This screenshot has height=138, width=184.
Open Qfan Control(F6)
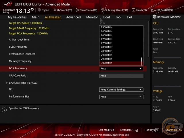[x=86, y=10]
